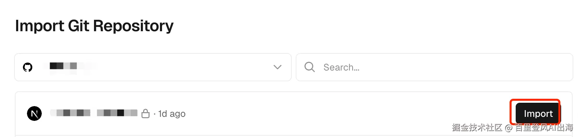Click the GitHub logo in the account selector
578x137 pixels.
tap(28, 67)
